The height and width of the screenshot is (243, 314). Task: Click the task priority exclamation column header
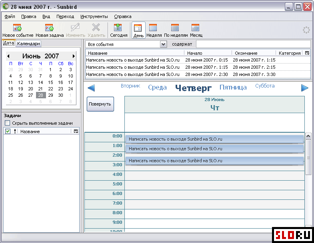(x=15, y=131)
